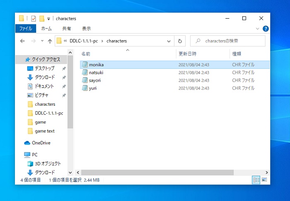The height and width of the screenshot is (201, 290).
Task: Click the chevron between DDLC-1.1.1-pc and characters
Action: tap(102, 41)
